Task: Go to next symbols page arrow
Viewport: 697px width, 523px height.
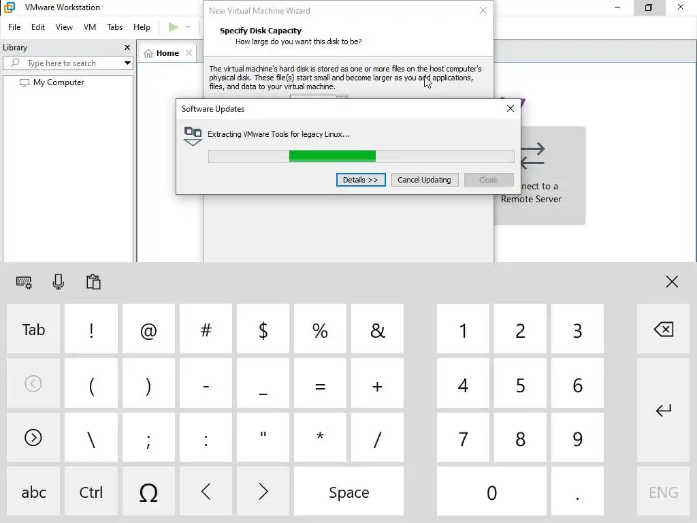Action: pos(33,438)
